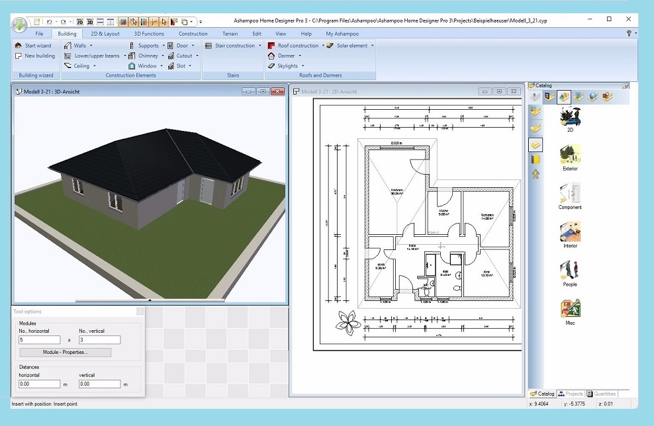This screenshot has height=426, width=654.
Task: Select the Window insertion tool
Action: tap(147, 65)
